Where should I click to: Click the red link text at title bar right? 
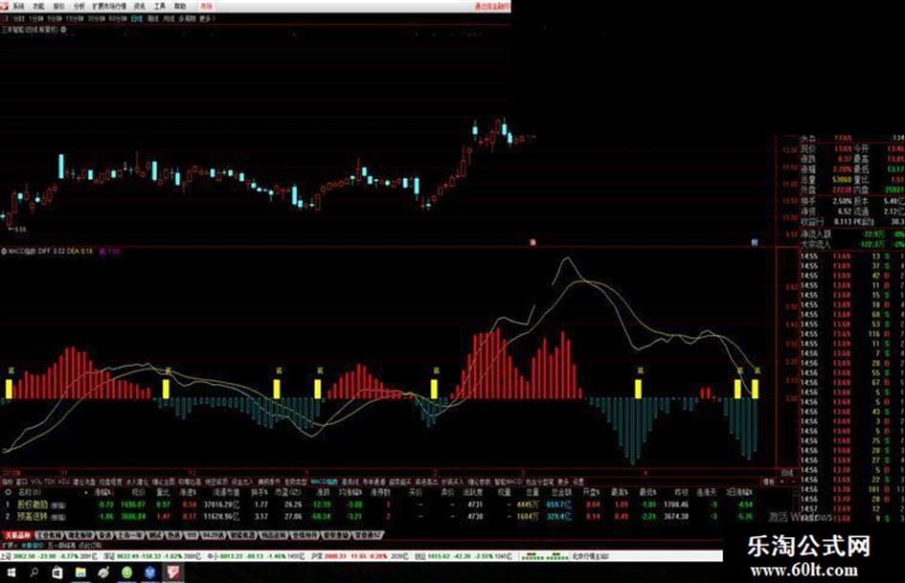tap(492, 7)
